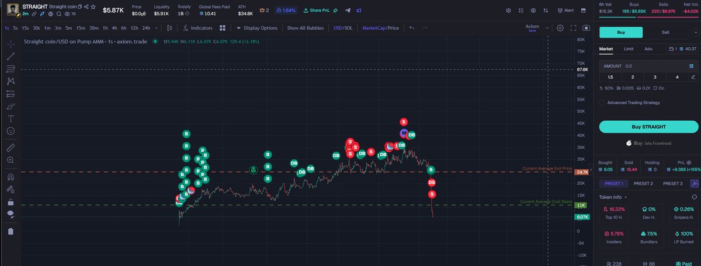Click the Current Average Exit Price line label
701x266 pixels.
pyautogui.click(x=547, y=169)
